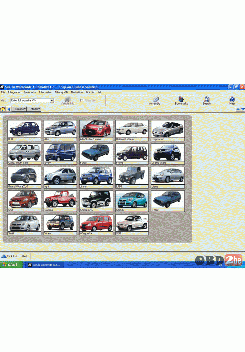Select the 800 model thumbnail
This screenshot has width=245, height=352.
click(24, 131)
